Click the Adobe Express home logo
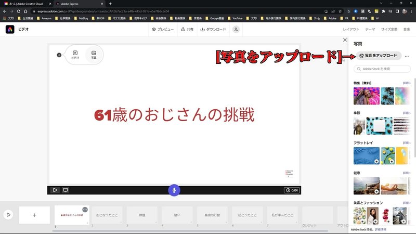Image resolution: width=416 pixels, height=234 pixels. 10,29
